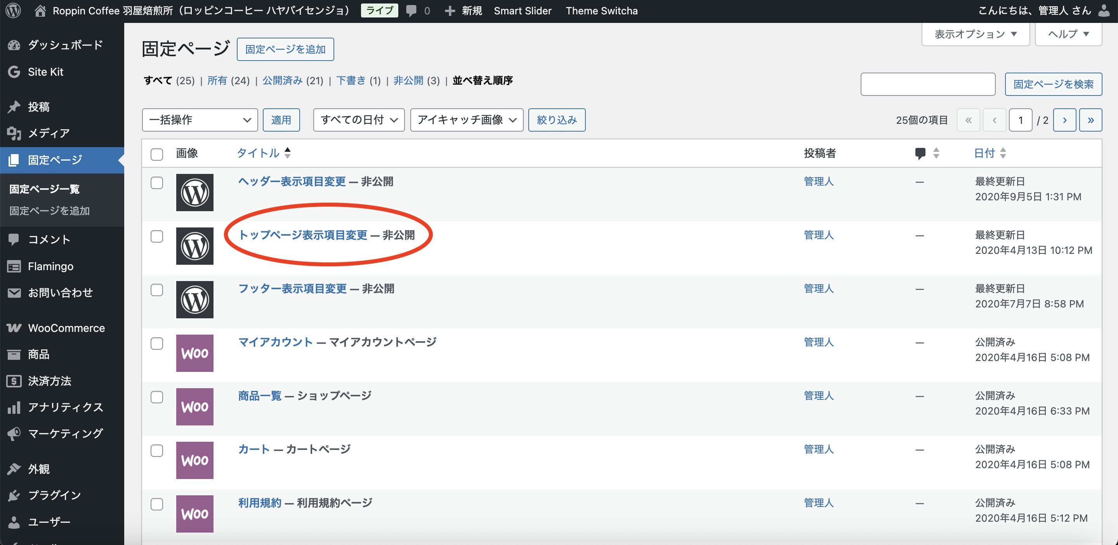Check the select-all checkbox in table header
The width and height of the screenshot is (1118, 545).
[x=157, y=154]
